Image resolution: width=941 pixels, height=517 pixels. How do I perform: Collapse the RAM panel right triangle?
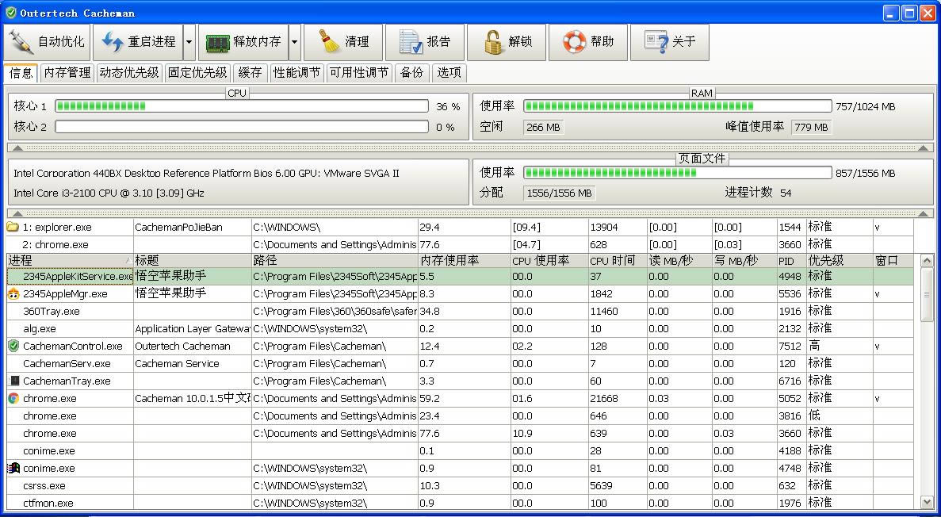[923, 147]
